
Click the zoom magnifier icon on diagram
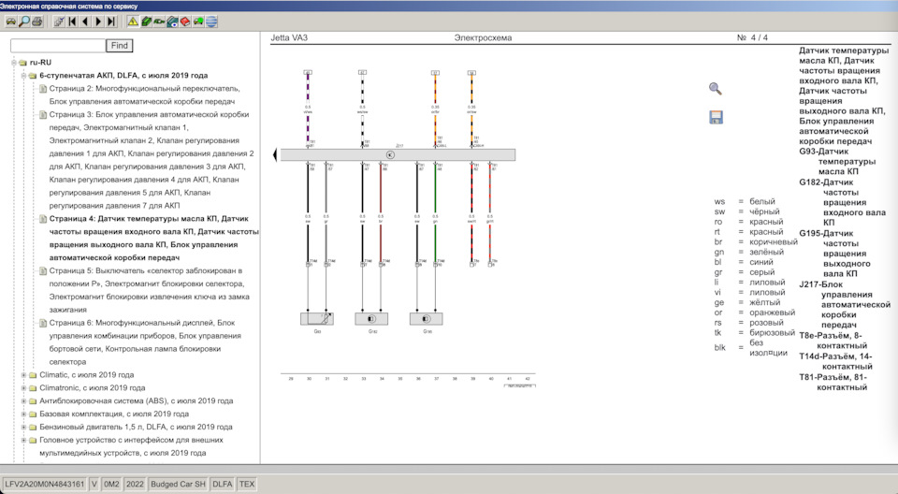tap(716, 89)
